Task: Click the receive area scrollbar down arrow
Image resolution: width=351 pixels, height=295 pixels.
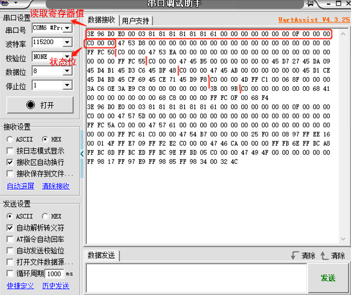Action: [x=343, y=239]
